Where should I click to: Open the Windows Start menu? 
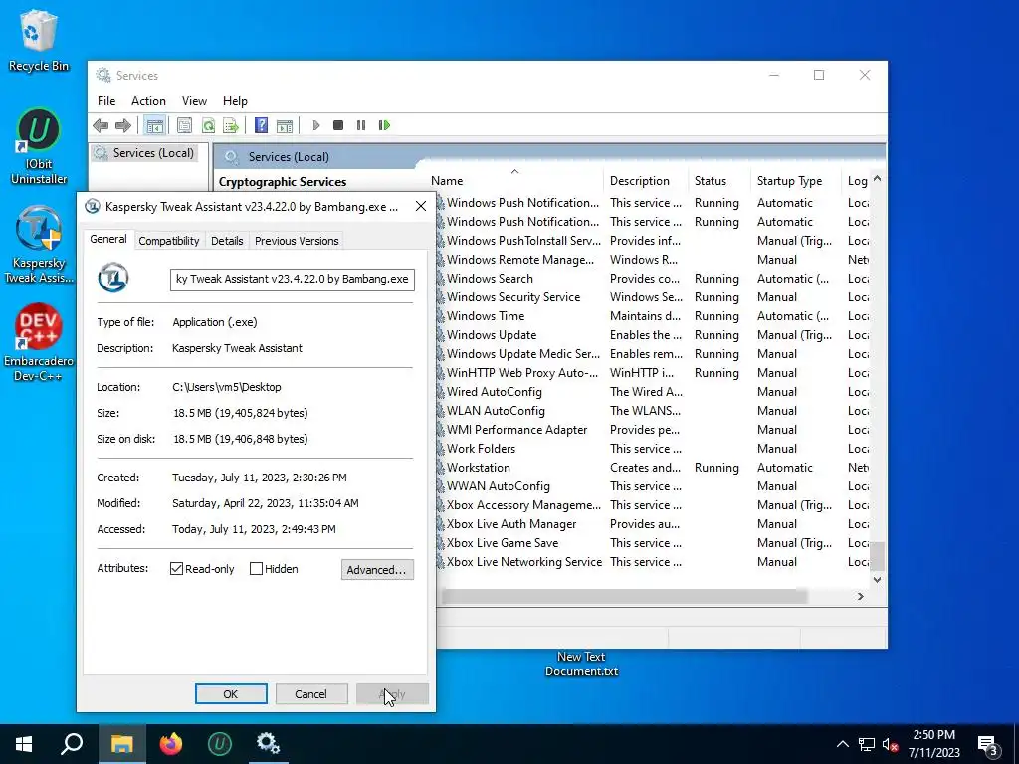point(24,744)
